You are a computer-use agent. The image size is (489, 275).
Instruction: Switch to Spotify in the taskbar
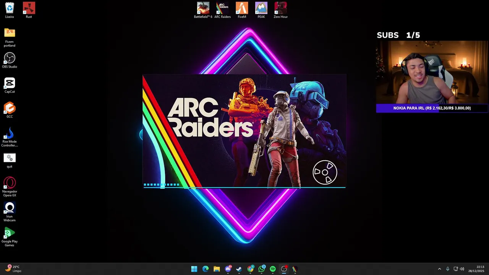pos(273,269)
